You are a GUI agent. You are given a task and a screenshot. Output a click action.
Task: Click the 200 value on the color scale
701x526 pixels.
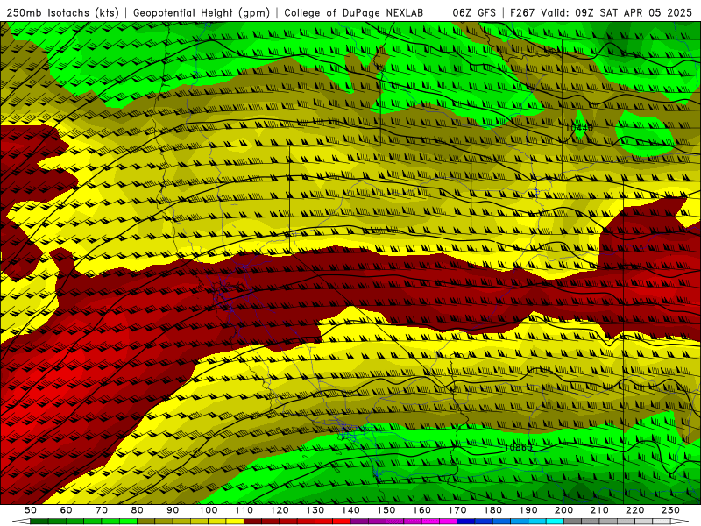pos(564,510)
